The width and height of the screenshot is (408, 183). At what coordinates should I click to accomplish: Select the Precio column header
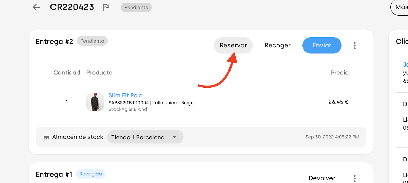coord(340,73)
